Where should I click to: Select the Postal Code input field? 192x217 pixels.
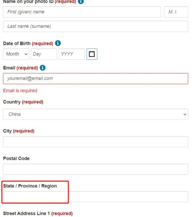(95, 169)
